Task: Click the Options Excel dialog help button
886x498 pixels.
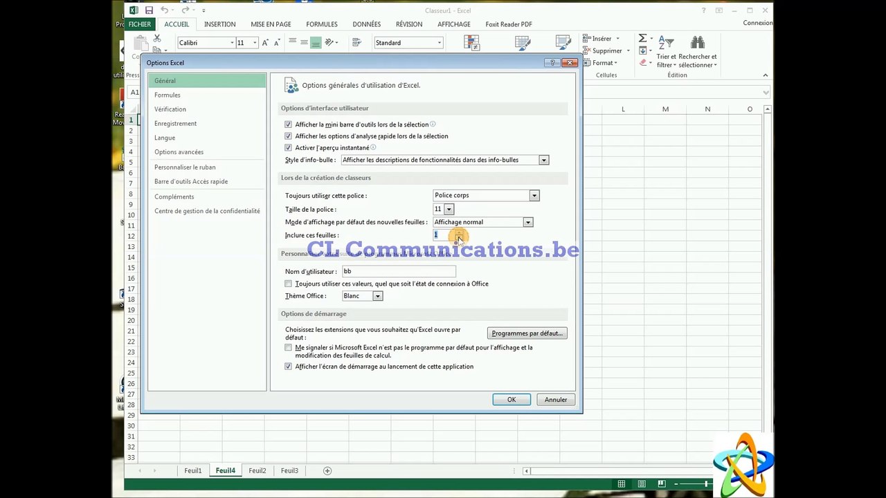Action: click(552, 63)
